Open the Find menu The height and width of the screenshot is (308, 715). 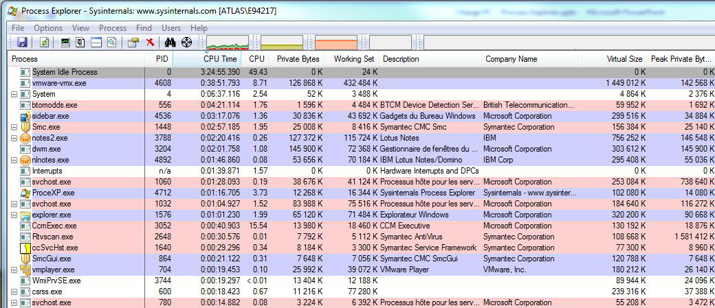(144, 27)
